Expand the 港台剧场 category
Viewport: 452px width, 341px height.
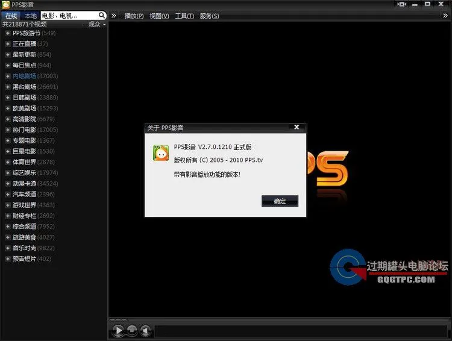click(8, 87)
